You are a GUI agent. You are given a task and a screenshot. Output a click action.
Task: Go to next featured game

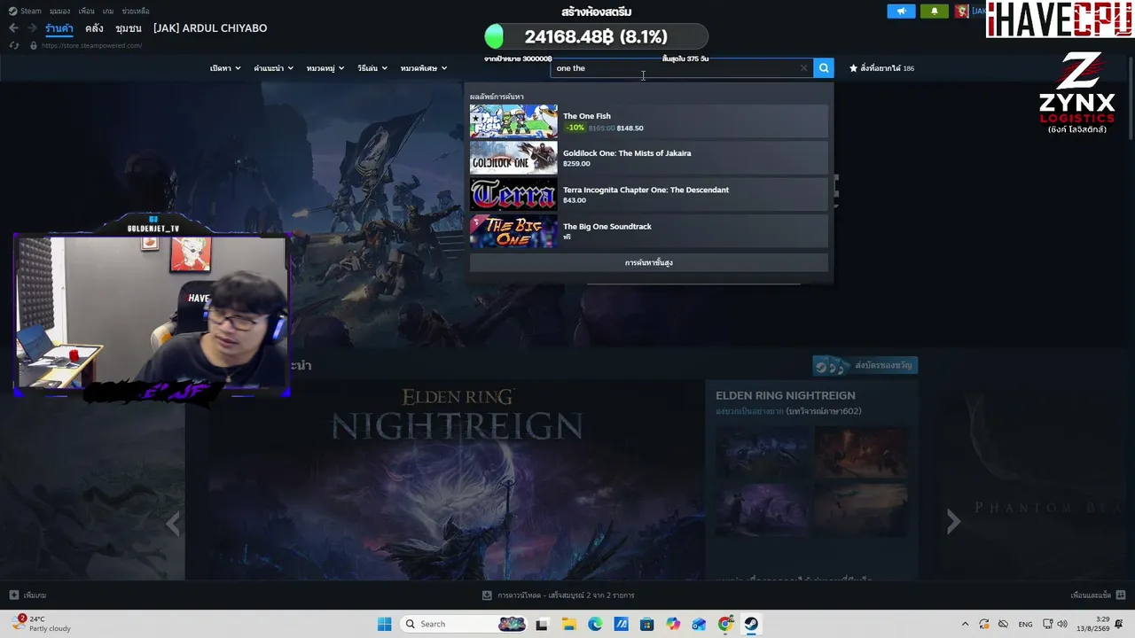953,522
